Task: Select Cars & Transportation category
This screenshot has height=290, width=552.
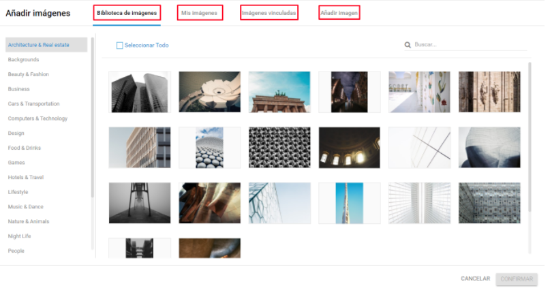Action: 34,105
